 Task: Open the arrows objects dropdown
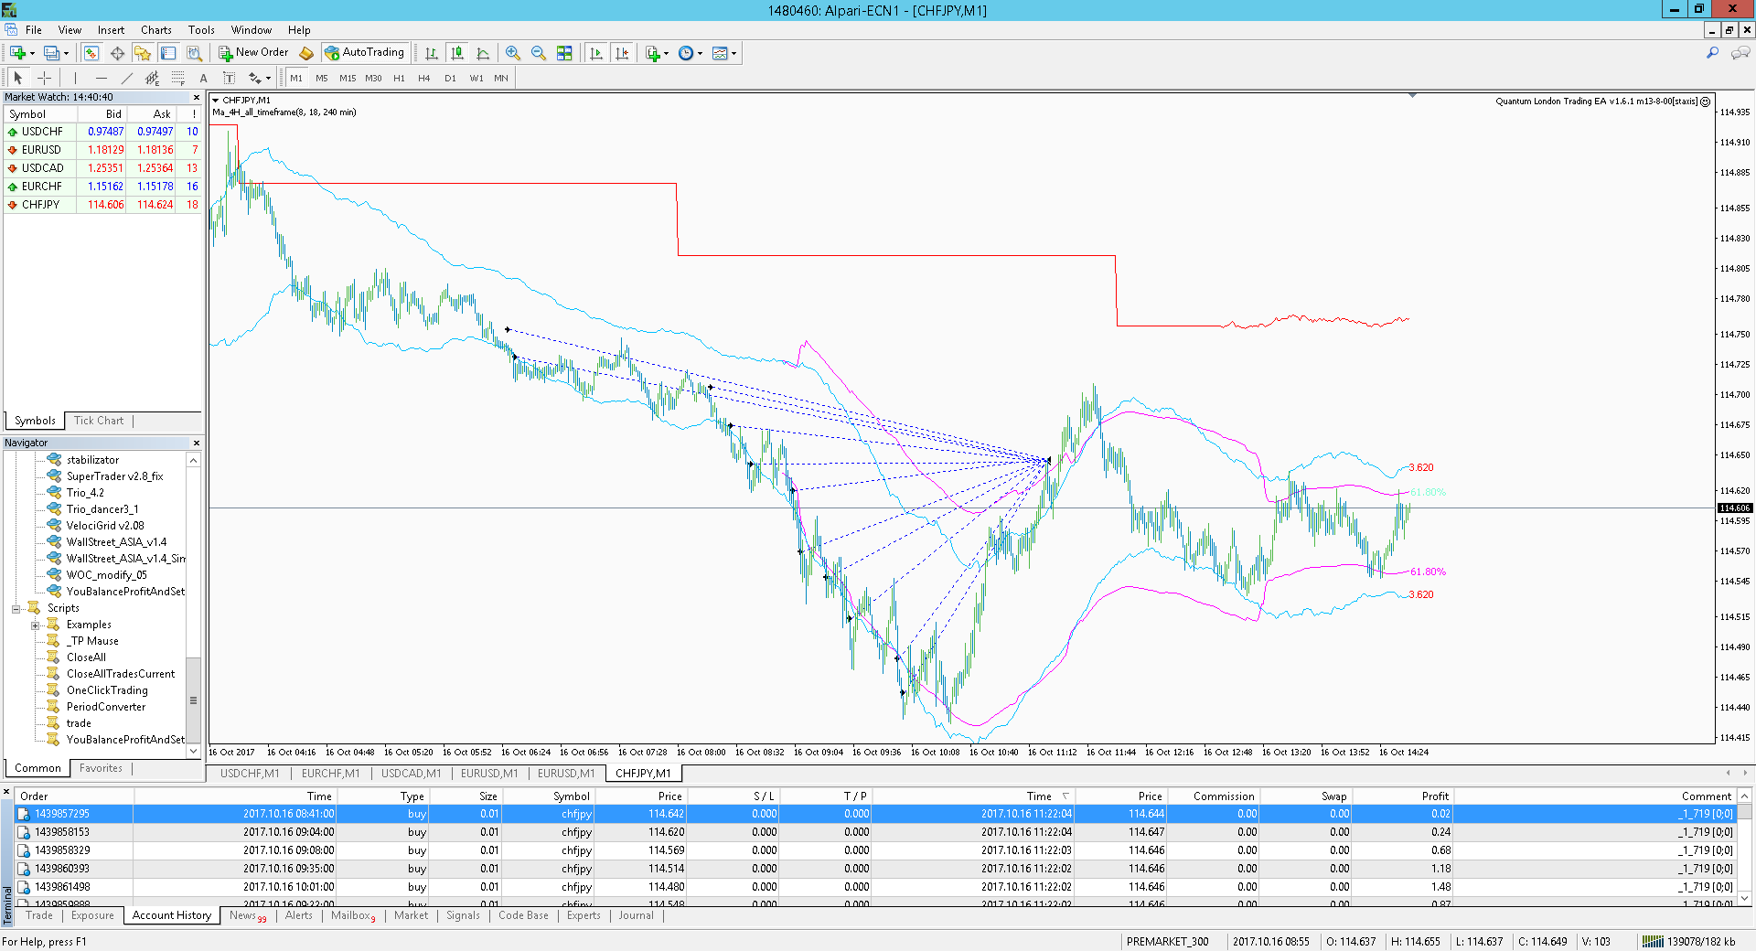coord(260,78)
